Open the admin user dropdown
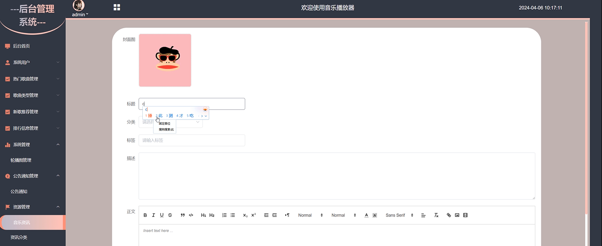 80,15
